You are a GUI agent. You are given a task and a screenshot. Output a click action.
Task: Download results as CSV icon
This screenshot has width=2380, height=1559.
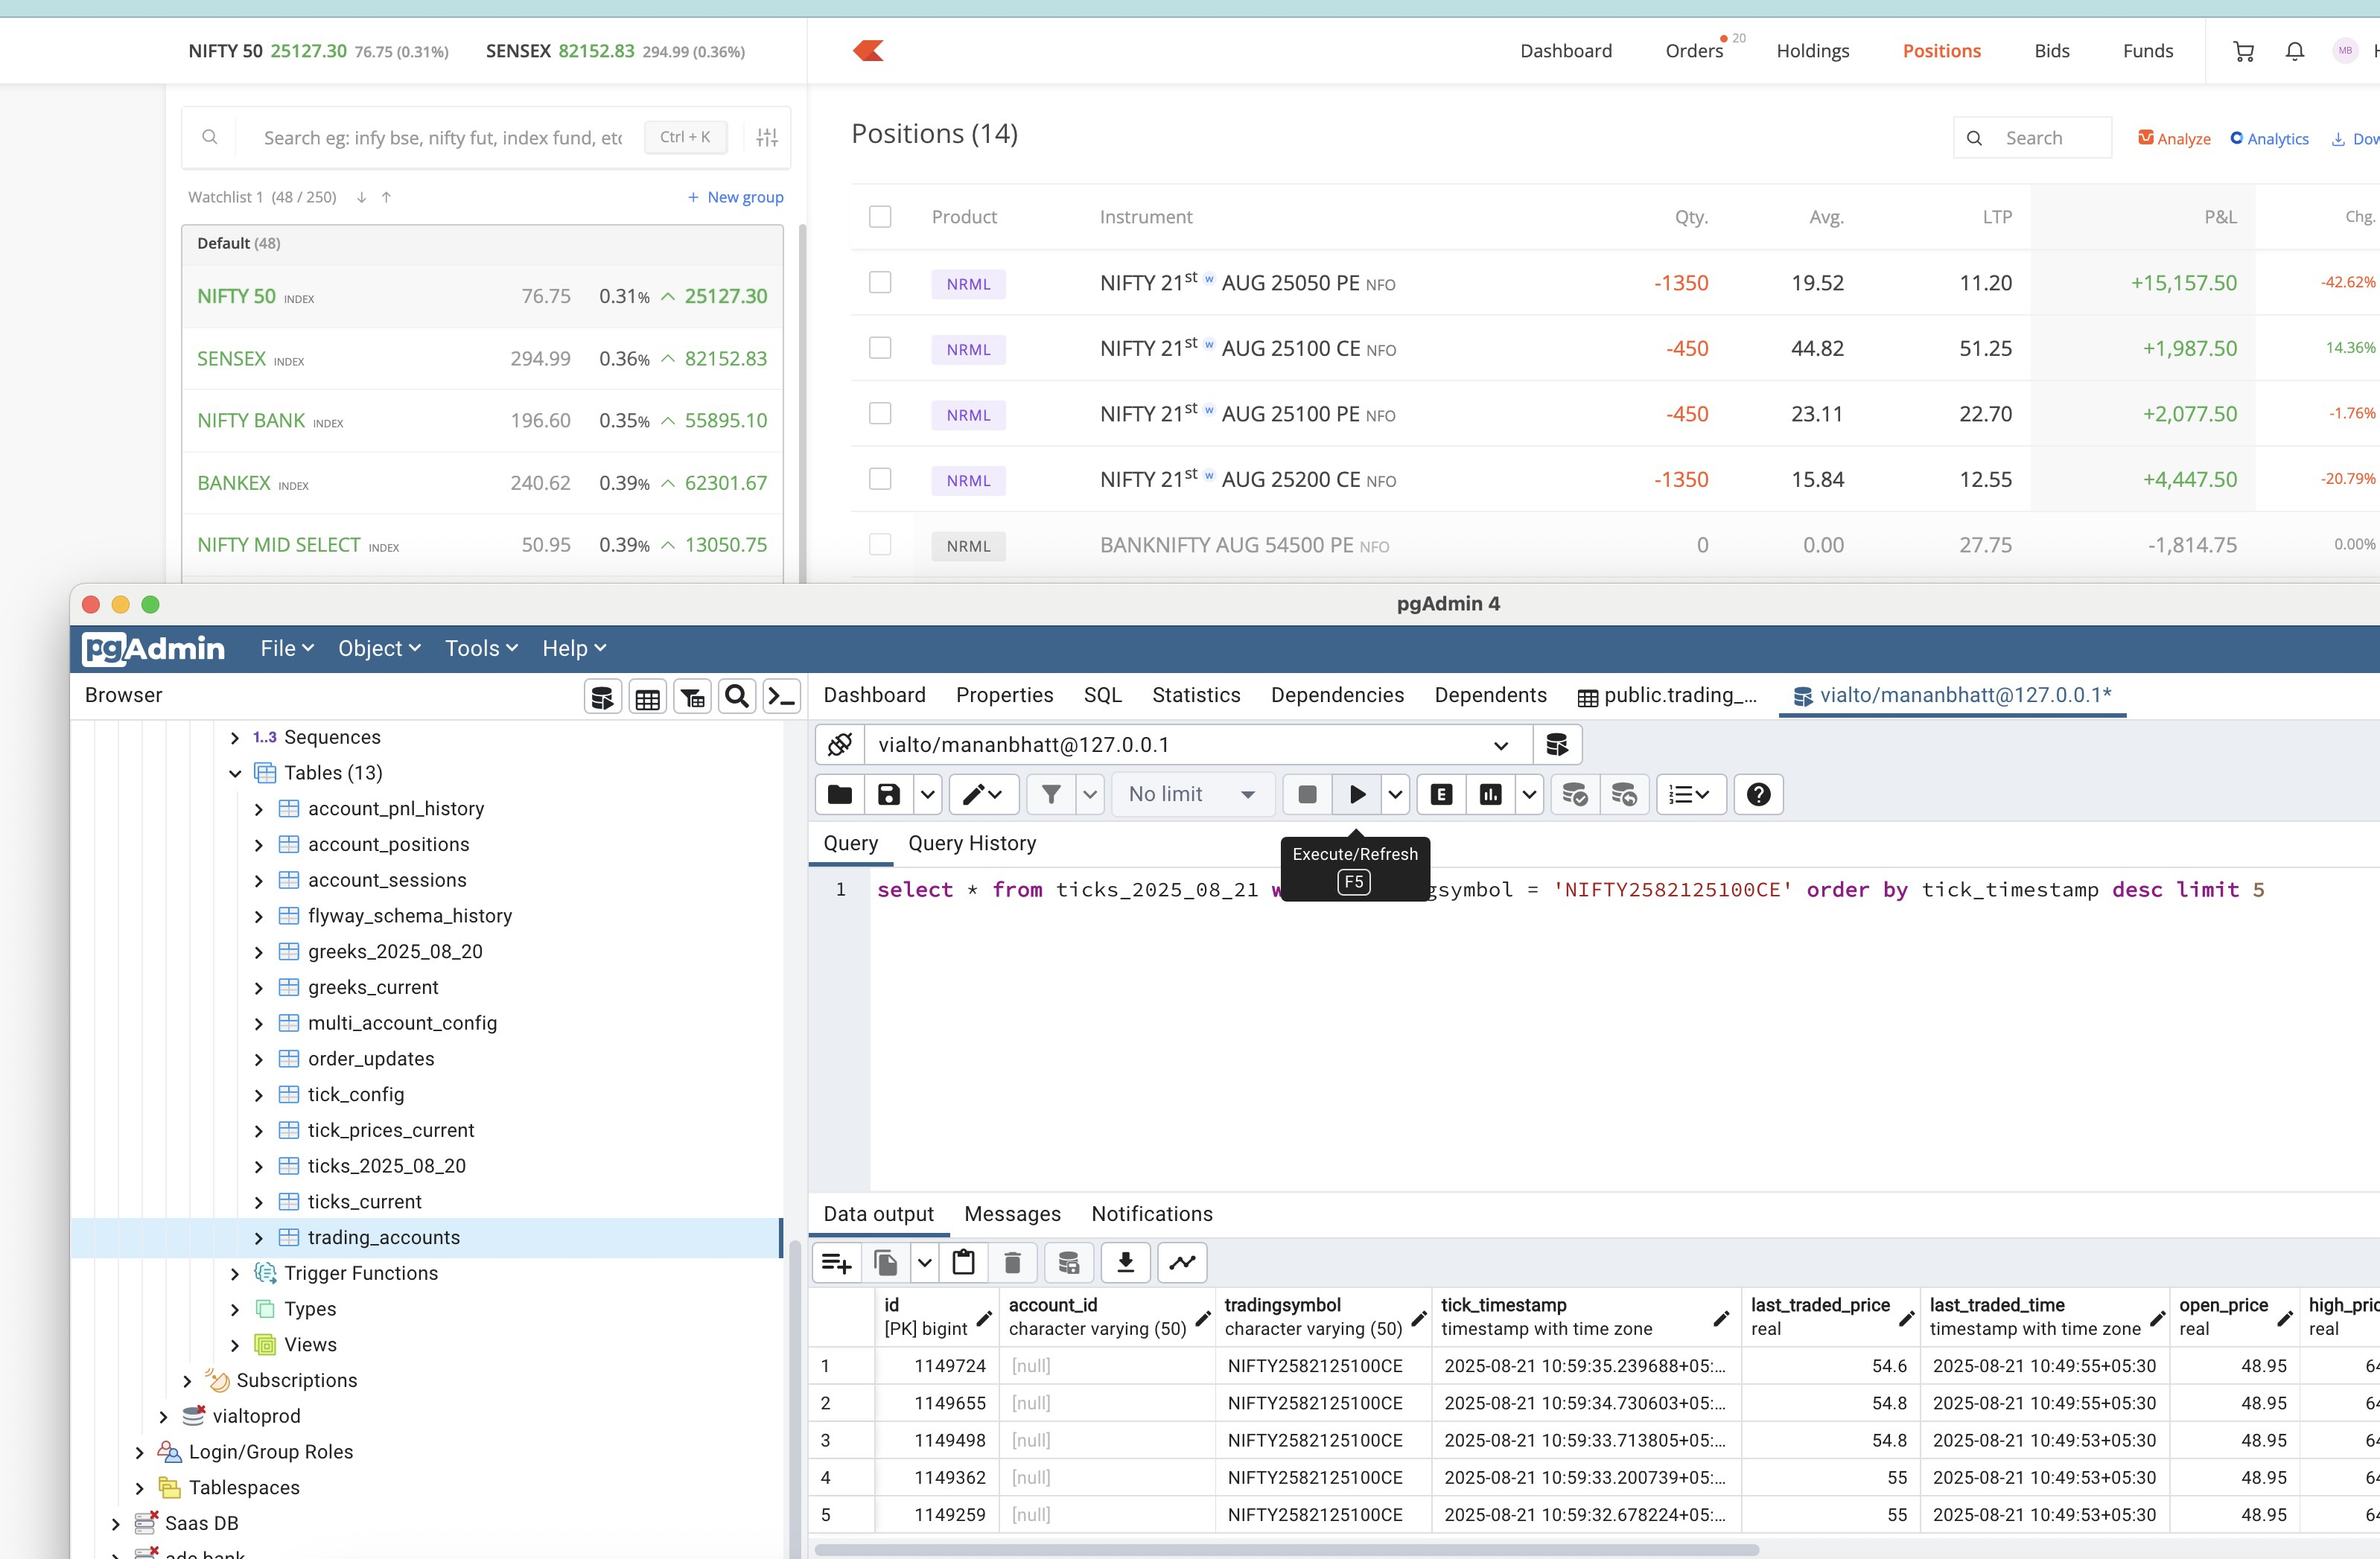(1125, 1263)
